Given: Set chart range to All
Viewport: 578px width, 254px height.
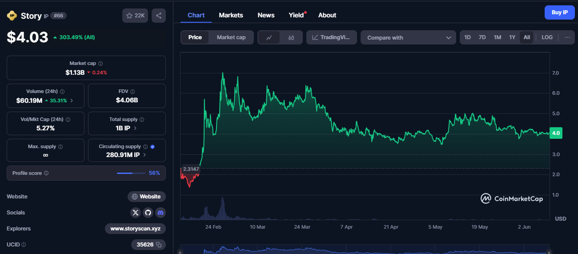Looking at the screenshot, I should [x=527, y=37].
